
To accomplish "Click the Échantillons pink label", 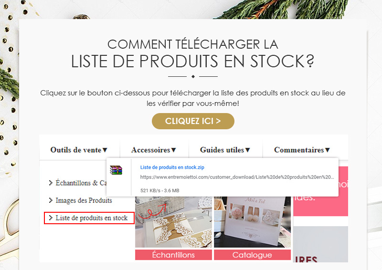I will [173, 255].
